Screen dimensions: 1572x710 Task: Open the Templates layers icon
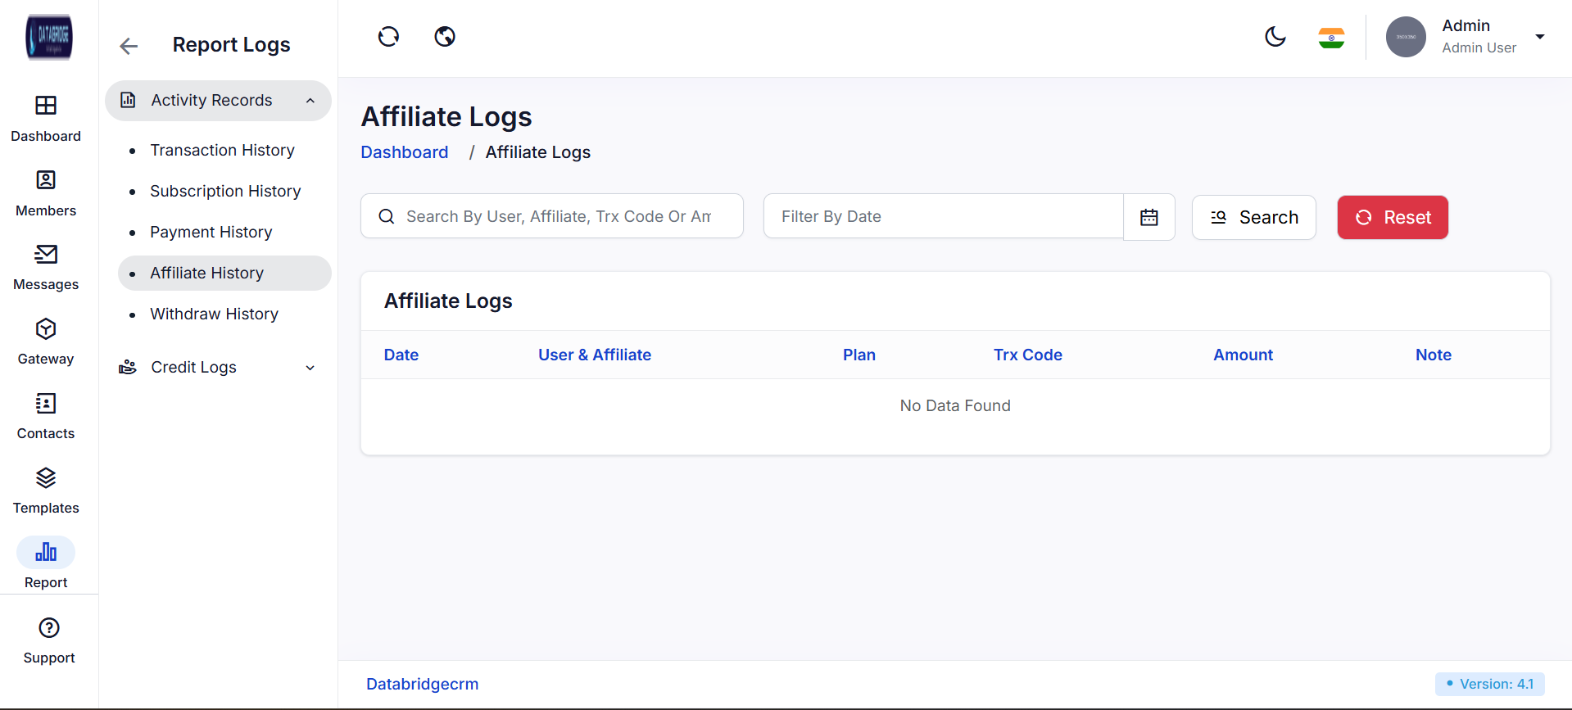[46, 478]
